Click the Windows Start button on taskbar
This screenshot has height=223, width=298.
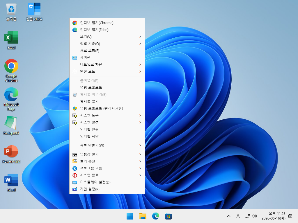[x=130, y=216]
